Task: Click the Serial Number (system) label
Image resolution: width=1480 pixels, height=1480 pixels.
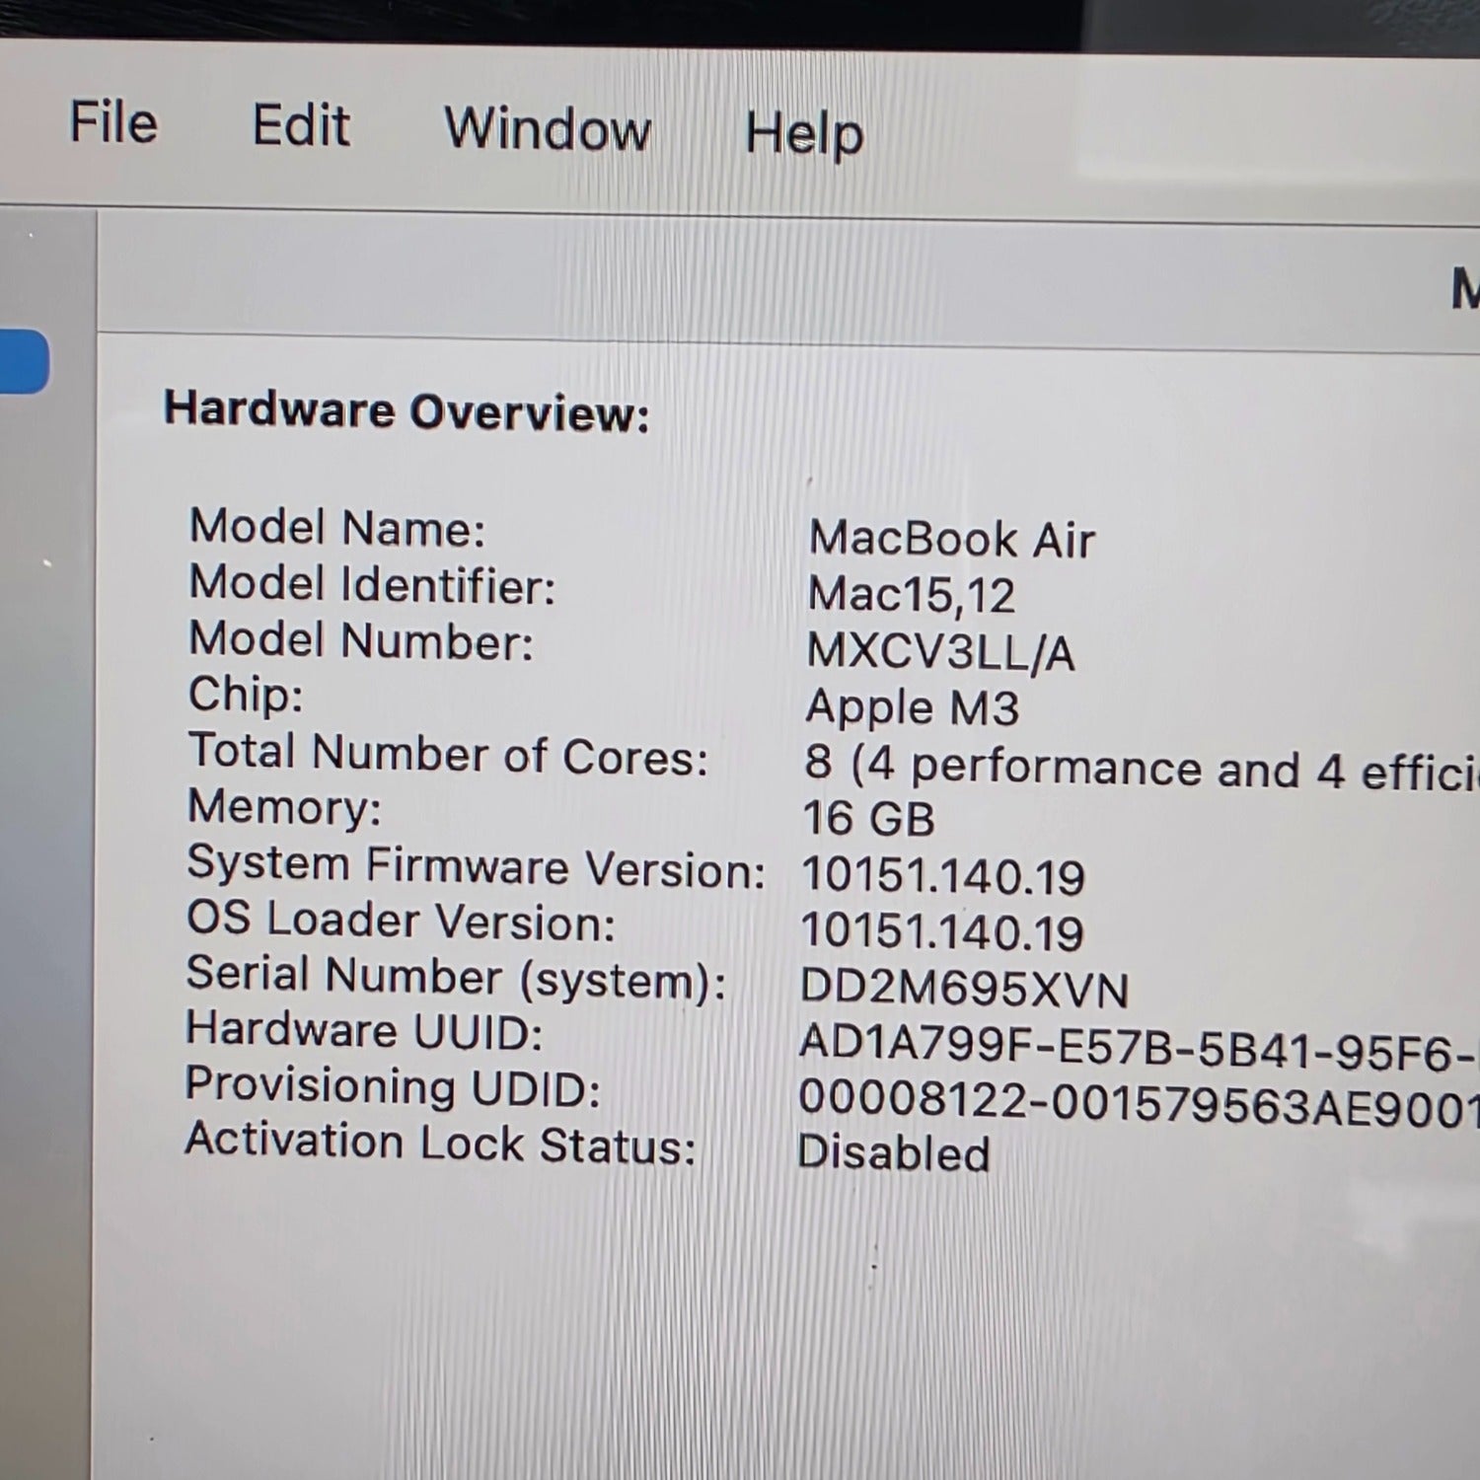Action: click(456, 978)
